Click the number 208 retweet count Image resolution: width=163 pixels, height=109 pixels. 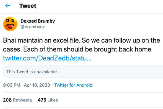pos(7,100)
